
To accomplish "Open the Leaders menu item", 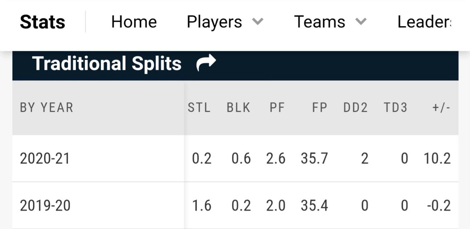I will (424, 22).
